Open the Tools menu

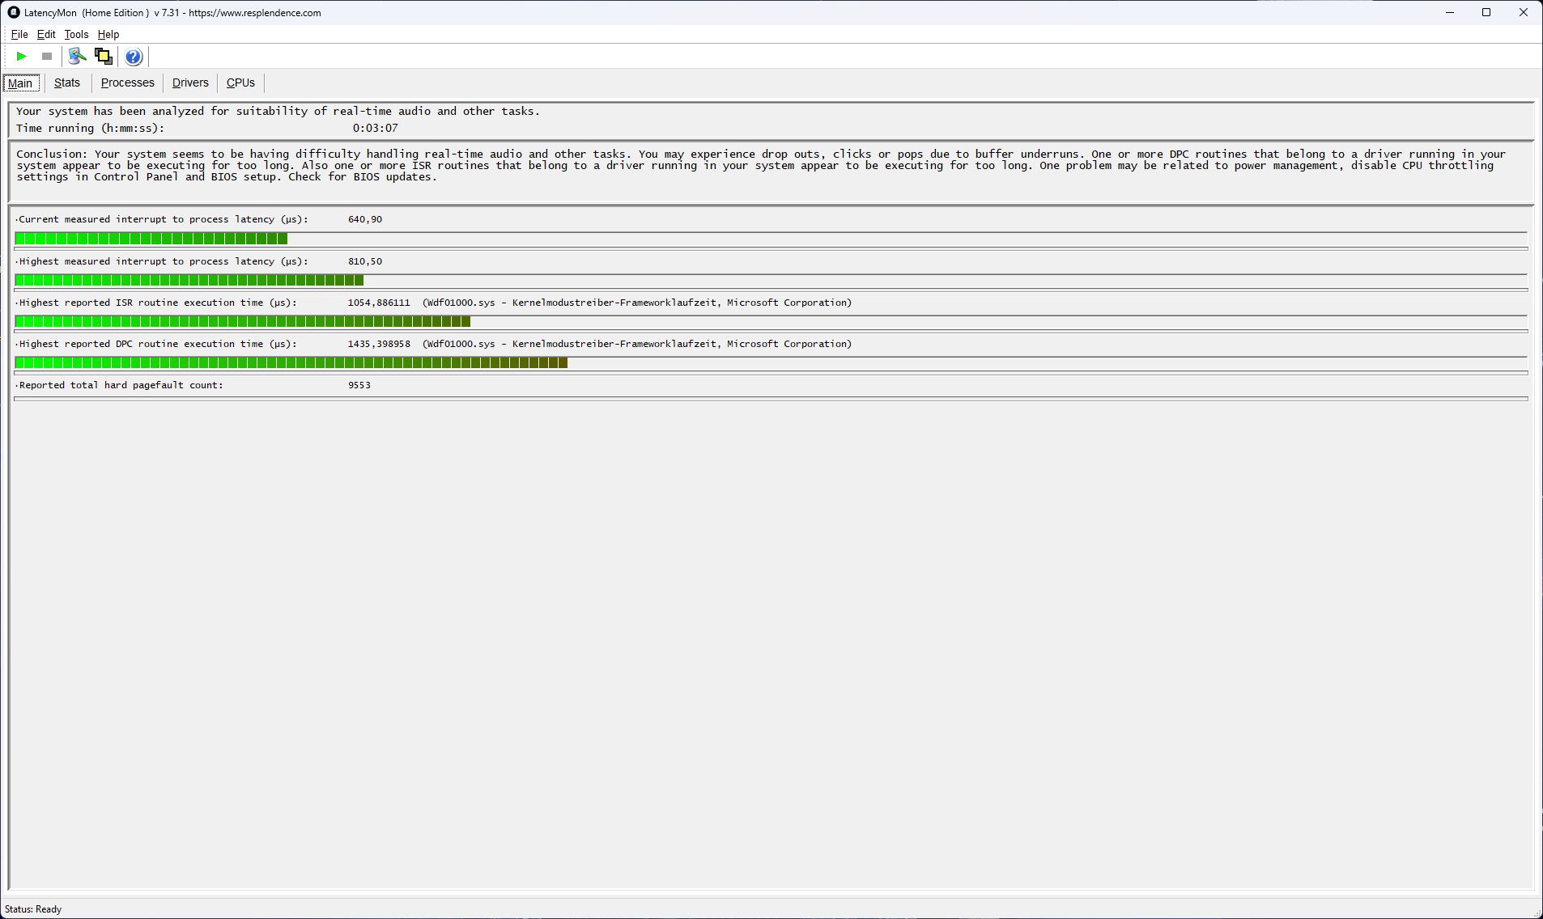coord(76,34)
